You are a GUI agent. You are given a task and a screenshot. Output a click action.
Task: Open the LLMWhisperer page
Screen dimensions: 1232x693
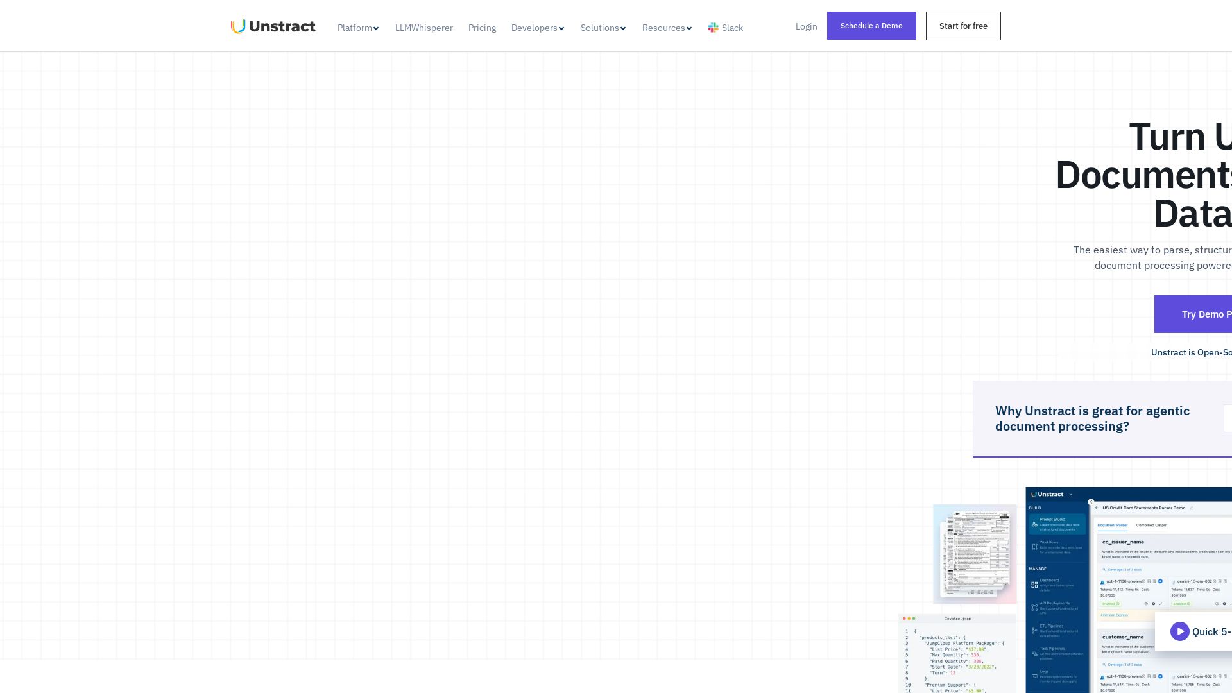(424, 28)
